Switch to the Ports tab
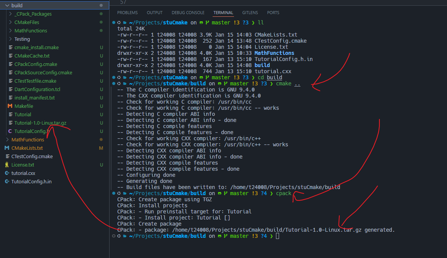Image resolution: width=447 pixels, height=258 pixels. pos(273,13)
